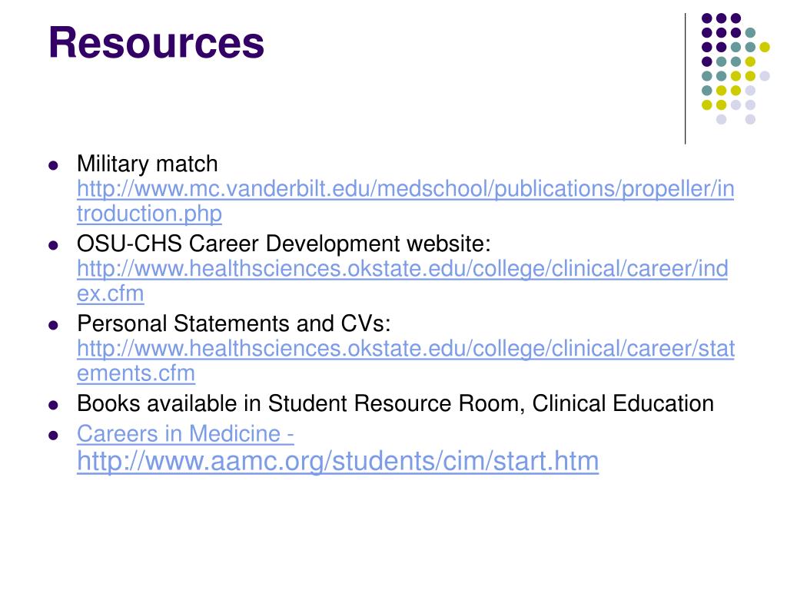Click the bullet beside 'Military match'
Image resolution: width=787 pixels, height=590 pixels.
coord(53,165)
